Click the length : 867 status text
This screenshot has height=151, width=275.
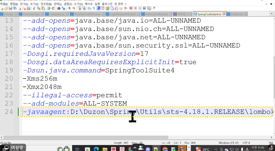click(x=121, y=143)
